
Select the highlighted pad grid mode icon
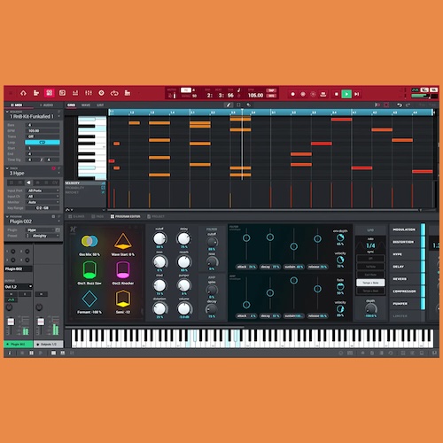click(x=50, y=93)
